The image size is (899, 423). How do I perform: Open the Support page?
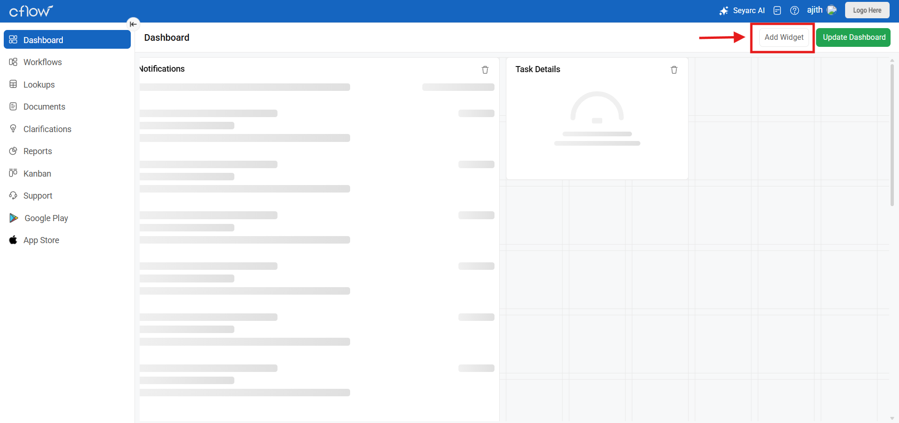pyautogui.click(x=37, y=196)
